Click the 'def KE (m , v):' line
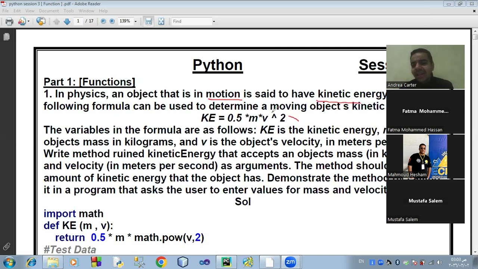 point(78,225)
